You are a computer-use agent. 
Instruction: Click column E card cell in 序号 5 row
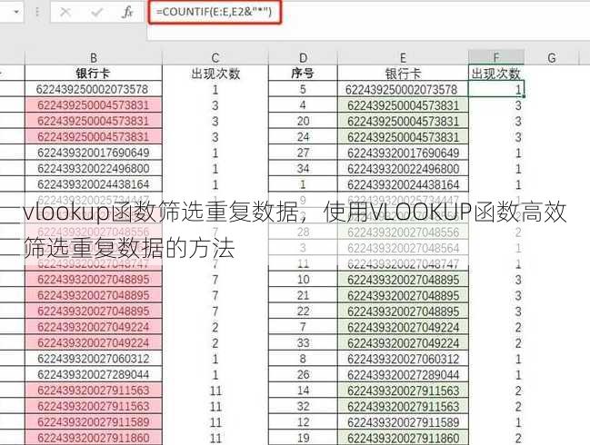click(403, 89)
